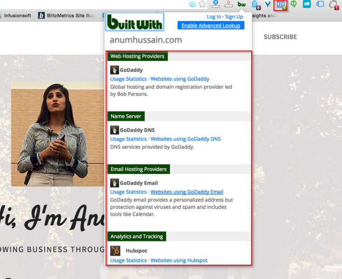
Task: Open the BlitzMetrics Site Bug bookmark
Action: point(67,15)
